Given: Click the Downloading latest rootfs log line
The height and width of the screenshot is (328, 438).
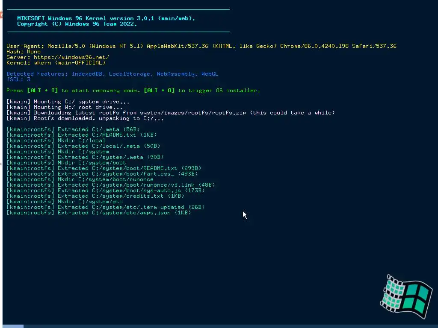Looking at the screenshot, I should [x=171, y=113].
